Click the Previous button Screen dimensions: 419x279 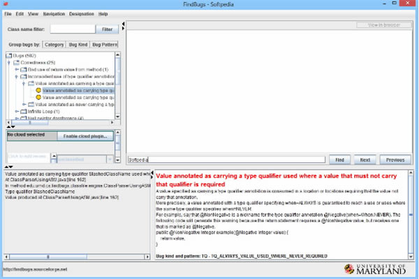click(x=395, y=159)
